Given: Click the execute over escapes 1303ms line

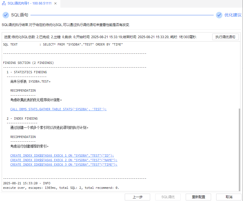Looking at the screenshot, I should (61, 188).
